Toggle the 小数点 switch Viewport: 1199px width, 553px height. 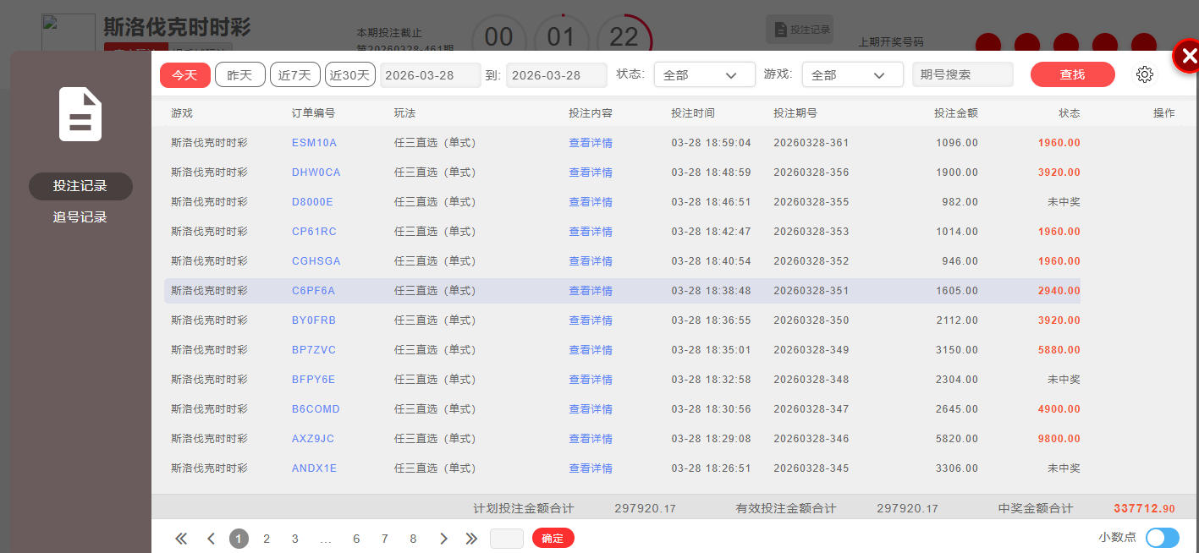click(1162, 538)
